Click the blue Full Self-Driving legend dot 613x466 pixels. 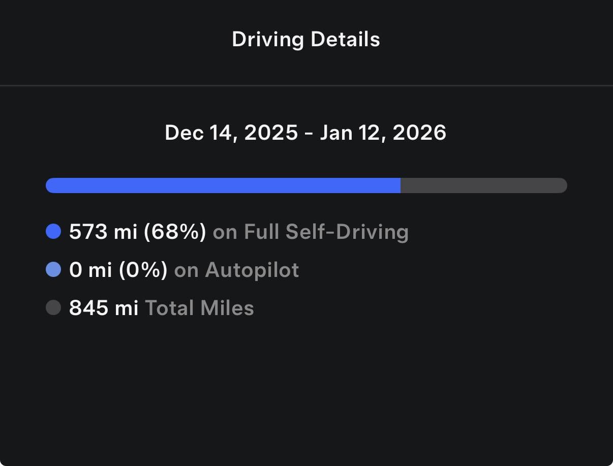(x=53, y=232)
